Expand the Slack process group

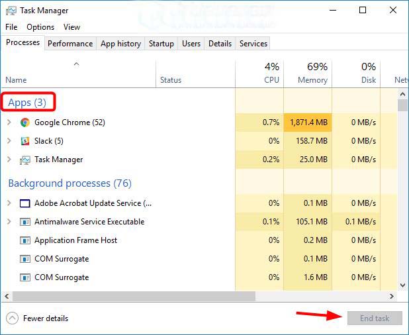pos(9,141)
